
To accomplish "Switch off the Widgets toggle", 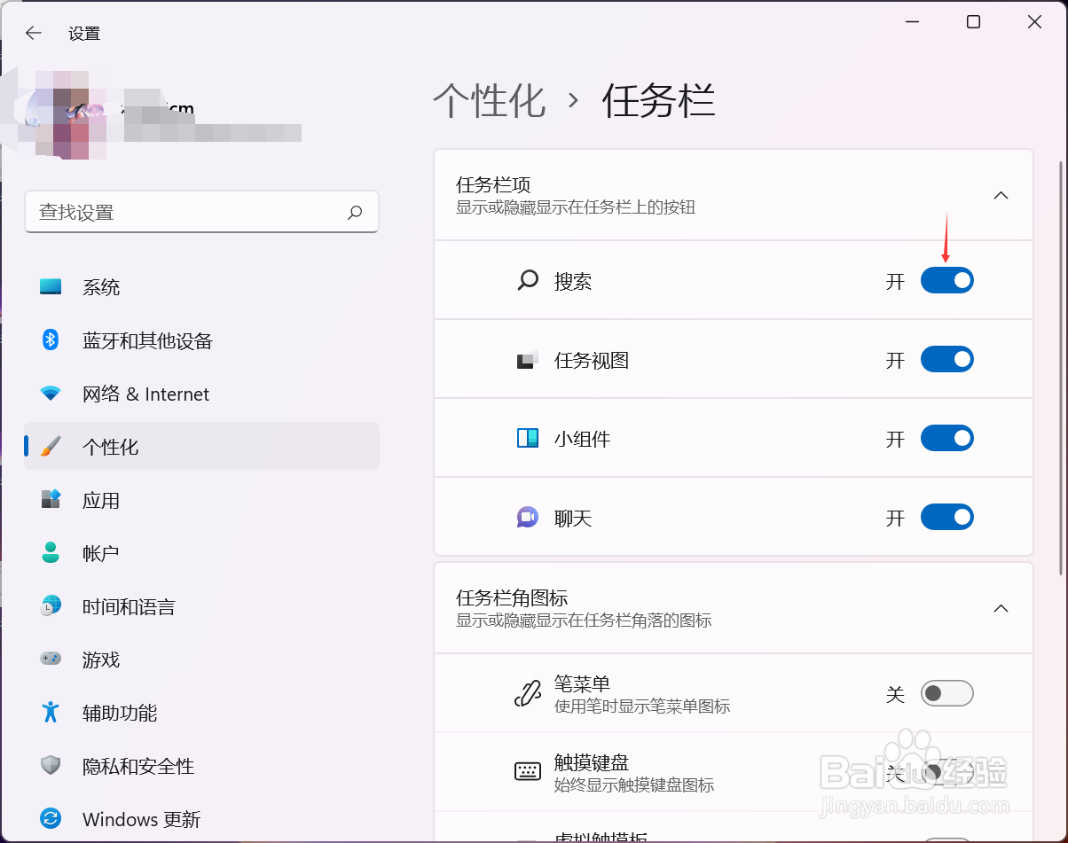I will click(946, 439).
